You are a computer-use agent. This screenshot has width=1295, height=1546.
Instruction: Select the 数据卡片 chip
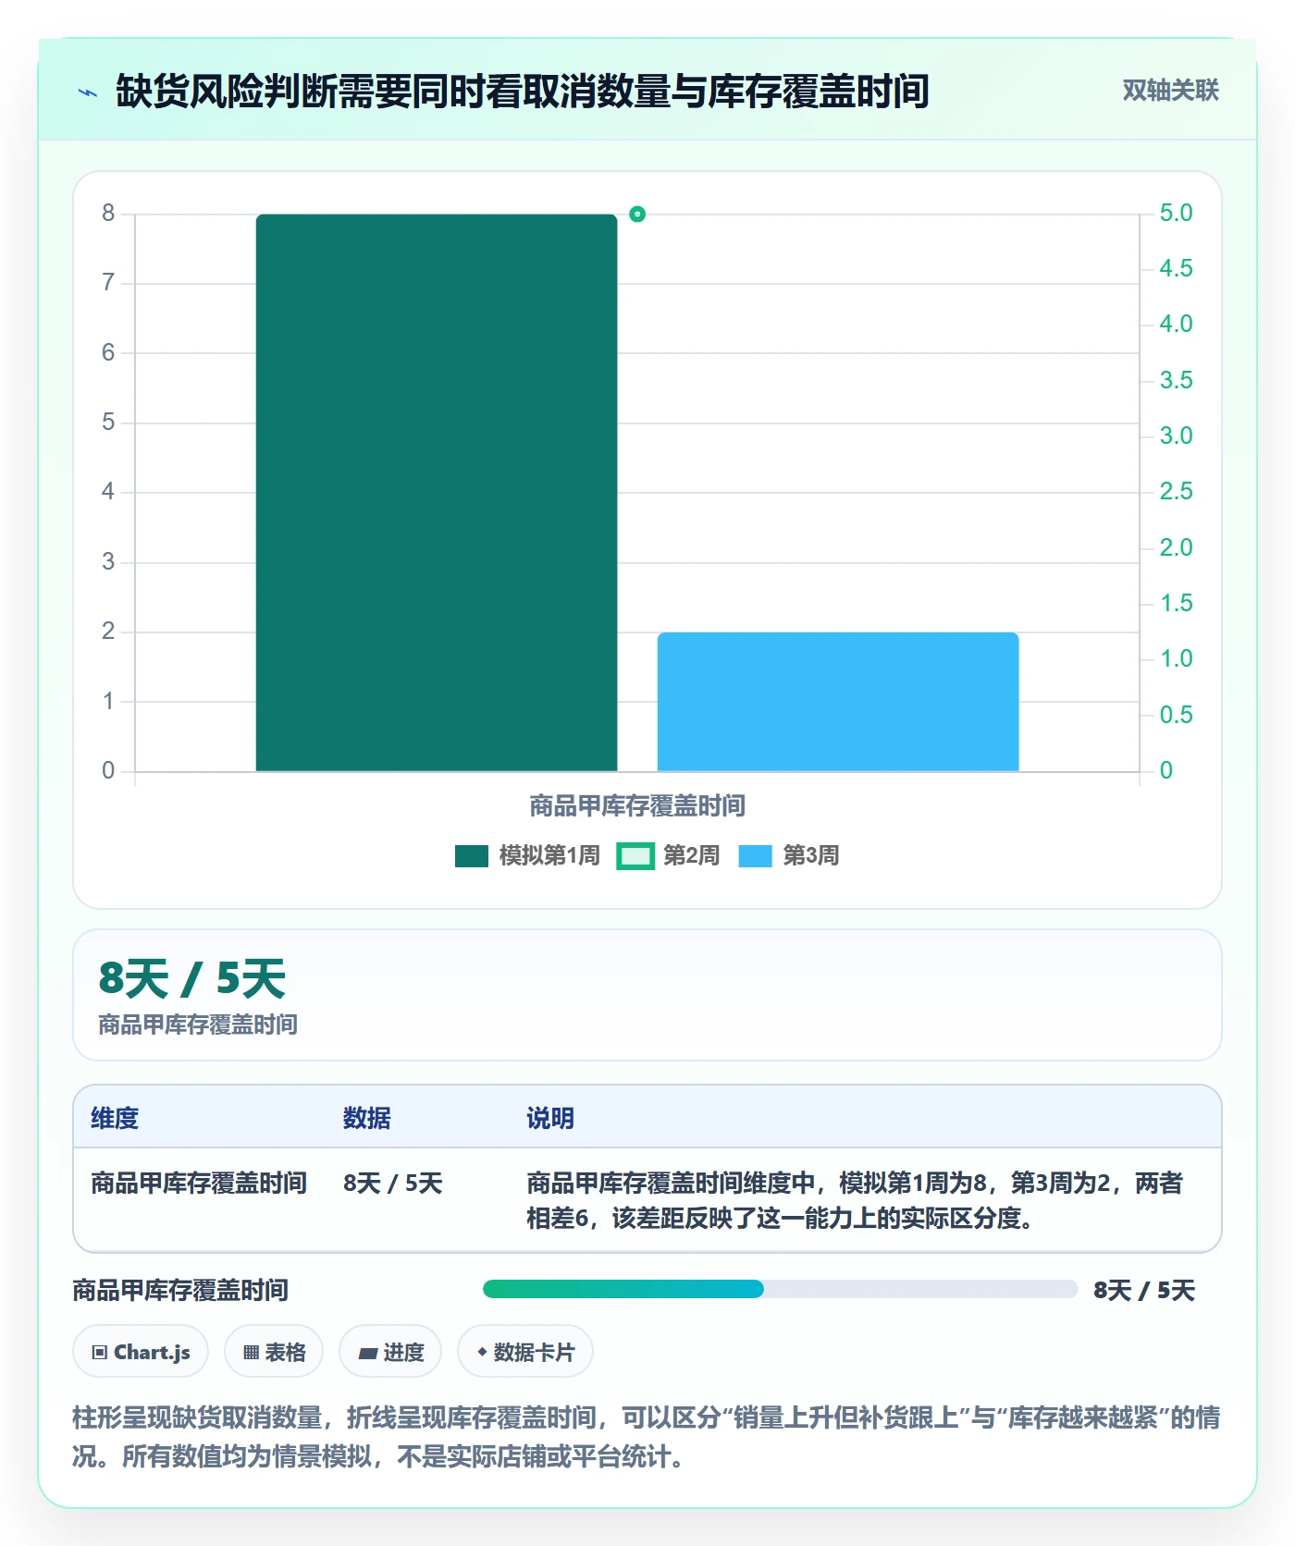coord(525,1352)
